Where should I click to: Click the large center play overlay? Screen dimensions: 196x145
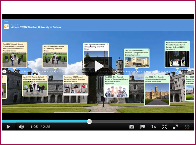coord(99,66)
